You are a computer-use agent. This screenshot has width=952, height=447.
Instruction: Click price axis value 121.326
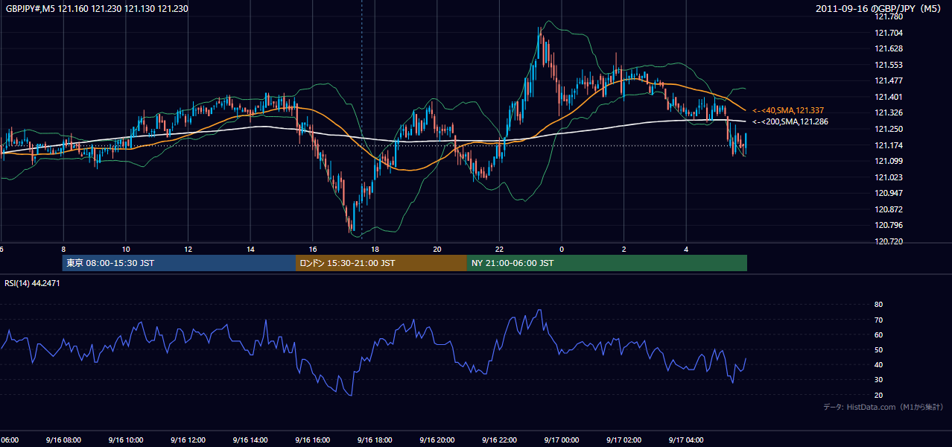[887, 113]
